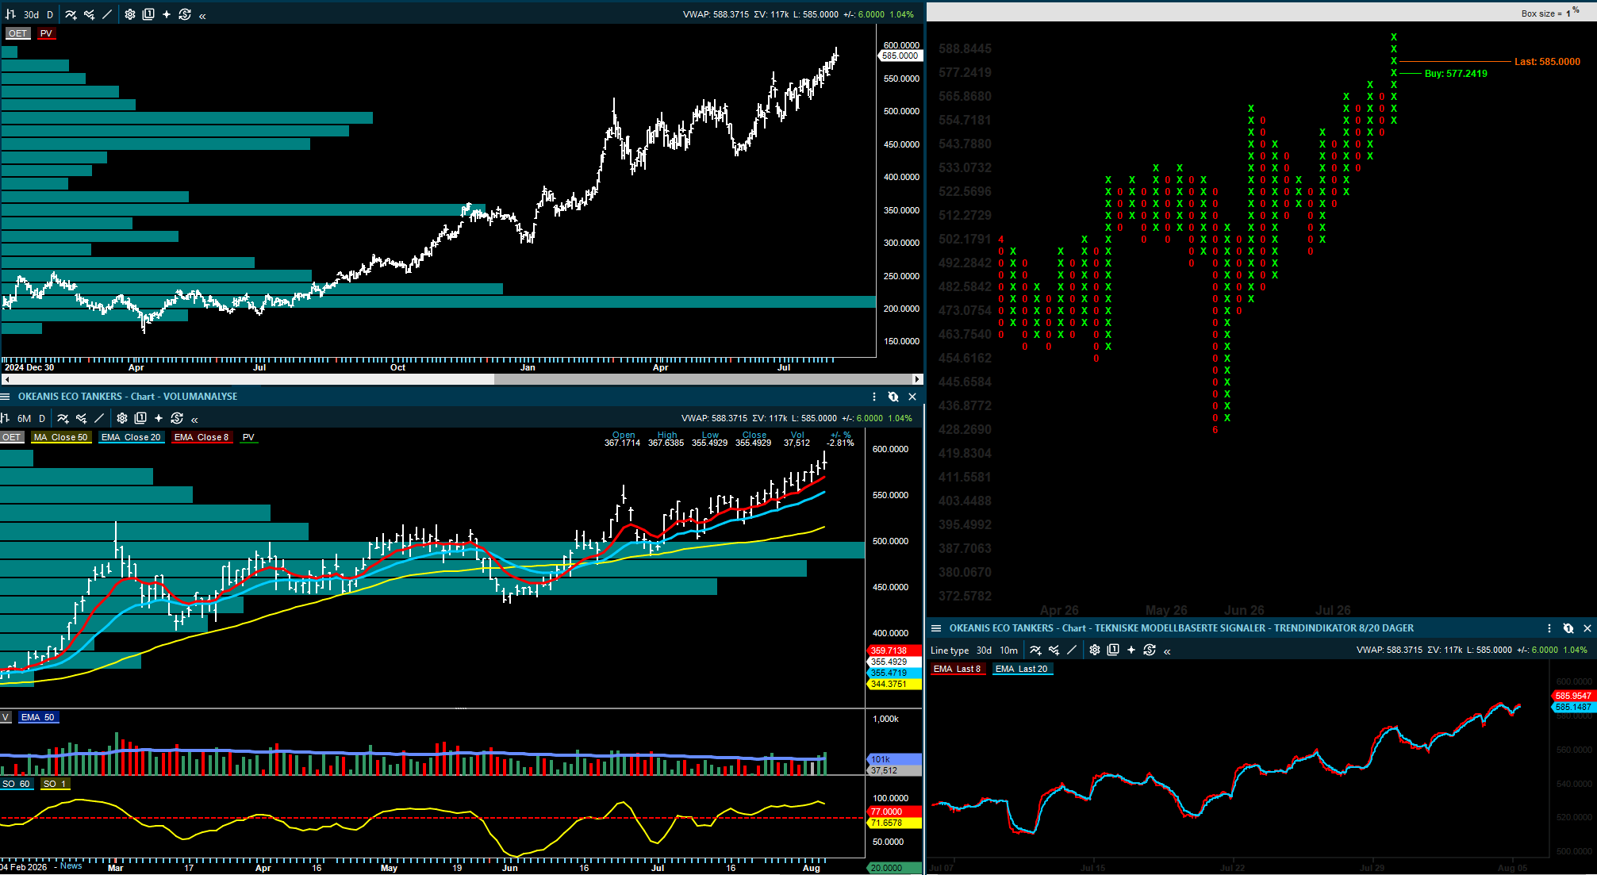Open chart type selector in VOLUMANALYSE toolbar
The image size is (1597, 875).
point(5,418)
